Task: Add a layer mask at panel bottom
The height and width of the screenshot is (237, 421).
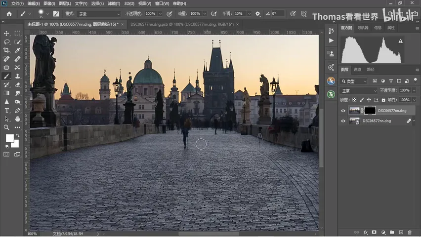Action: click(374, 232)
